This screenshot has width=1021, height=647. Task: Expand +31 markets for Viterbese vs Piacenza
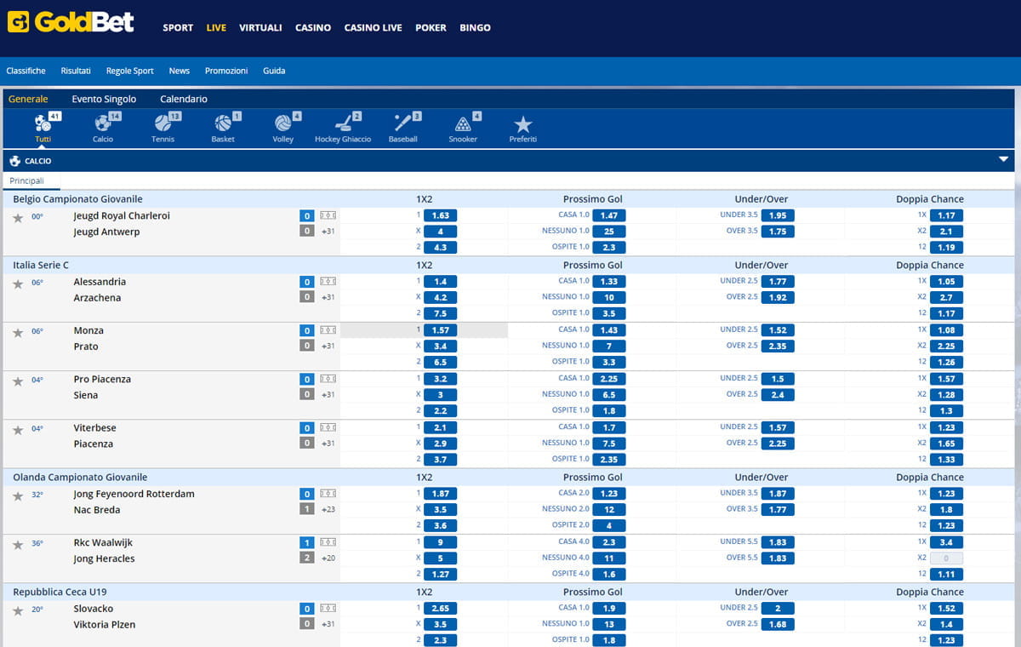tap(328, 444)
